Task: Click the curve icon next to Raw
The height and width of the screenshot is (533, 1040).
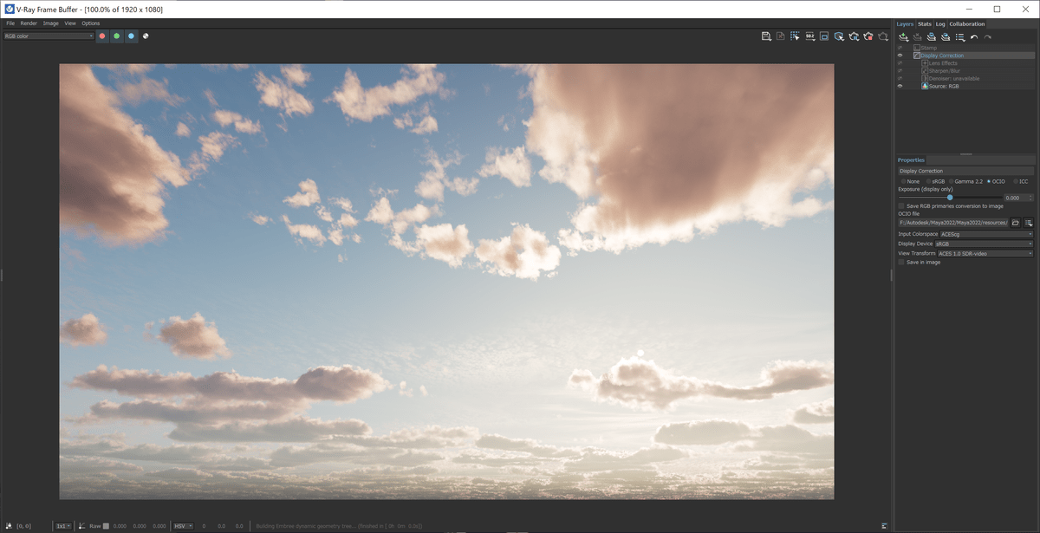Action: point(82,526)
